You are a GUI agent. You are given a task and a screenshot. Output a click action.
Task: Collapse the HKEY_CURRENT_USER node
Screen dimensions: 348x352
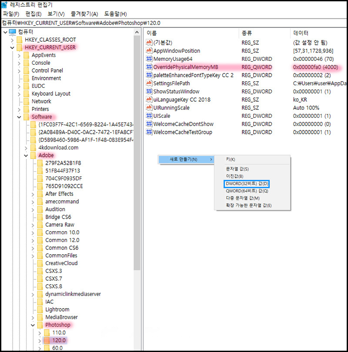(x=12, y=48)
